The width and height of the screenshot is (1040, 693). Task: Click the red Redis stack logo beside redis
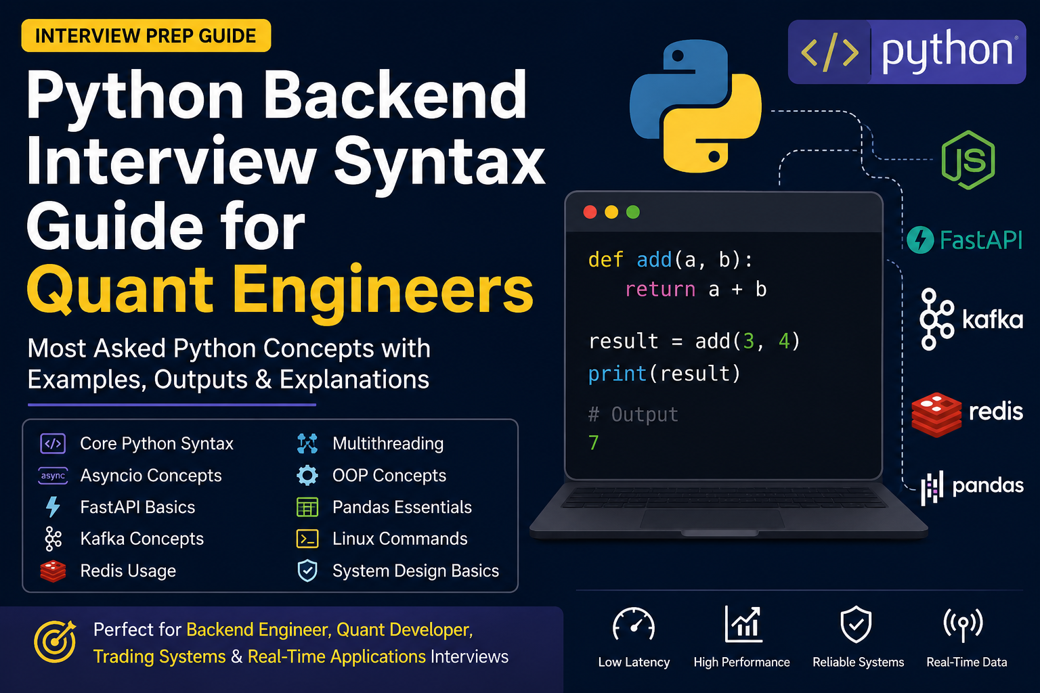point(936,414)
